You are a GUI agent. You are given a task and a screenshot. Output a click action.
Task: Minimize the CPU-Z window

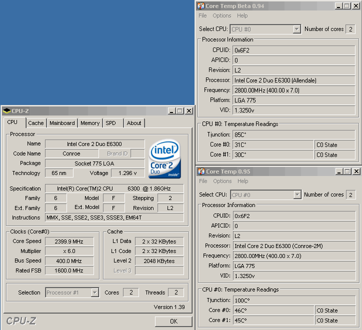171,111
